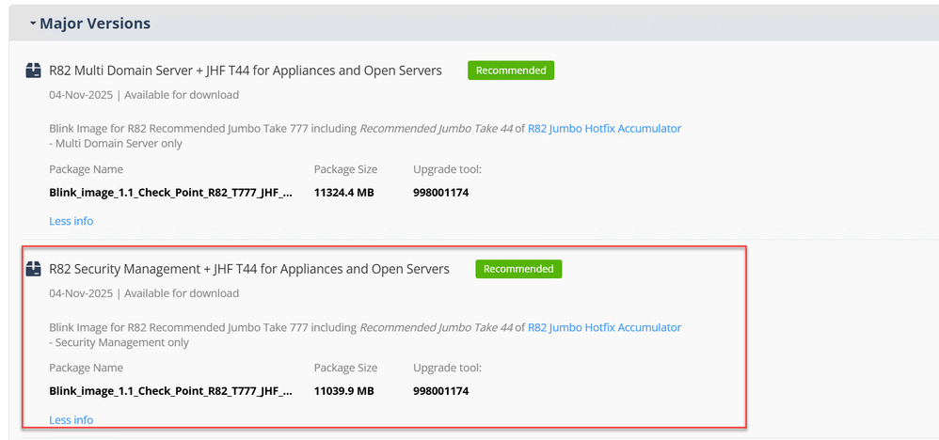
Task: Click Upgrade tool number for Security Management
Action: [440, 391]
